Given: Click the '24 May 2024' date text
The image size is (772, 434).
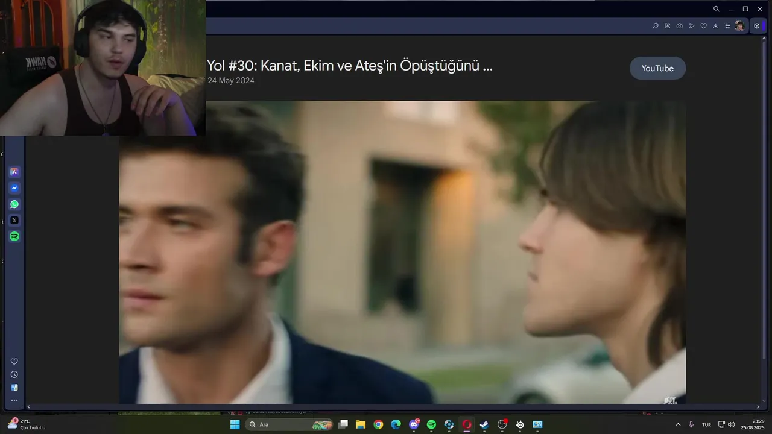Looking at the screenshot, I should click(231, 81).
